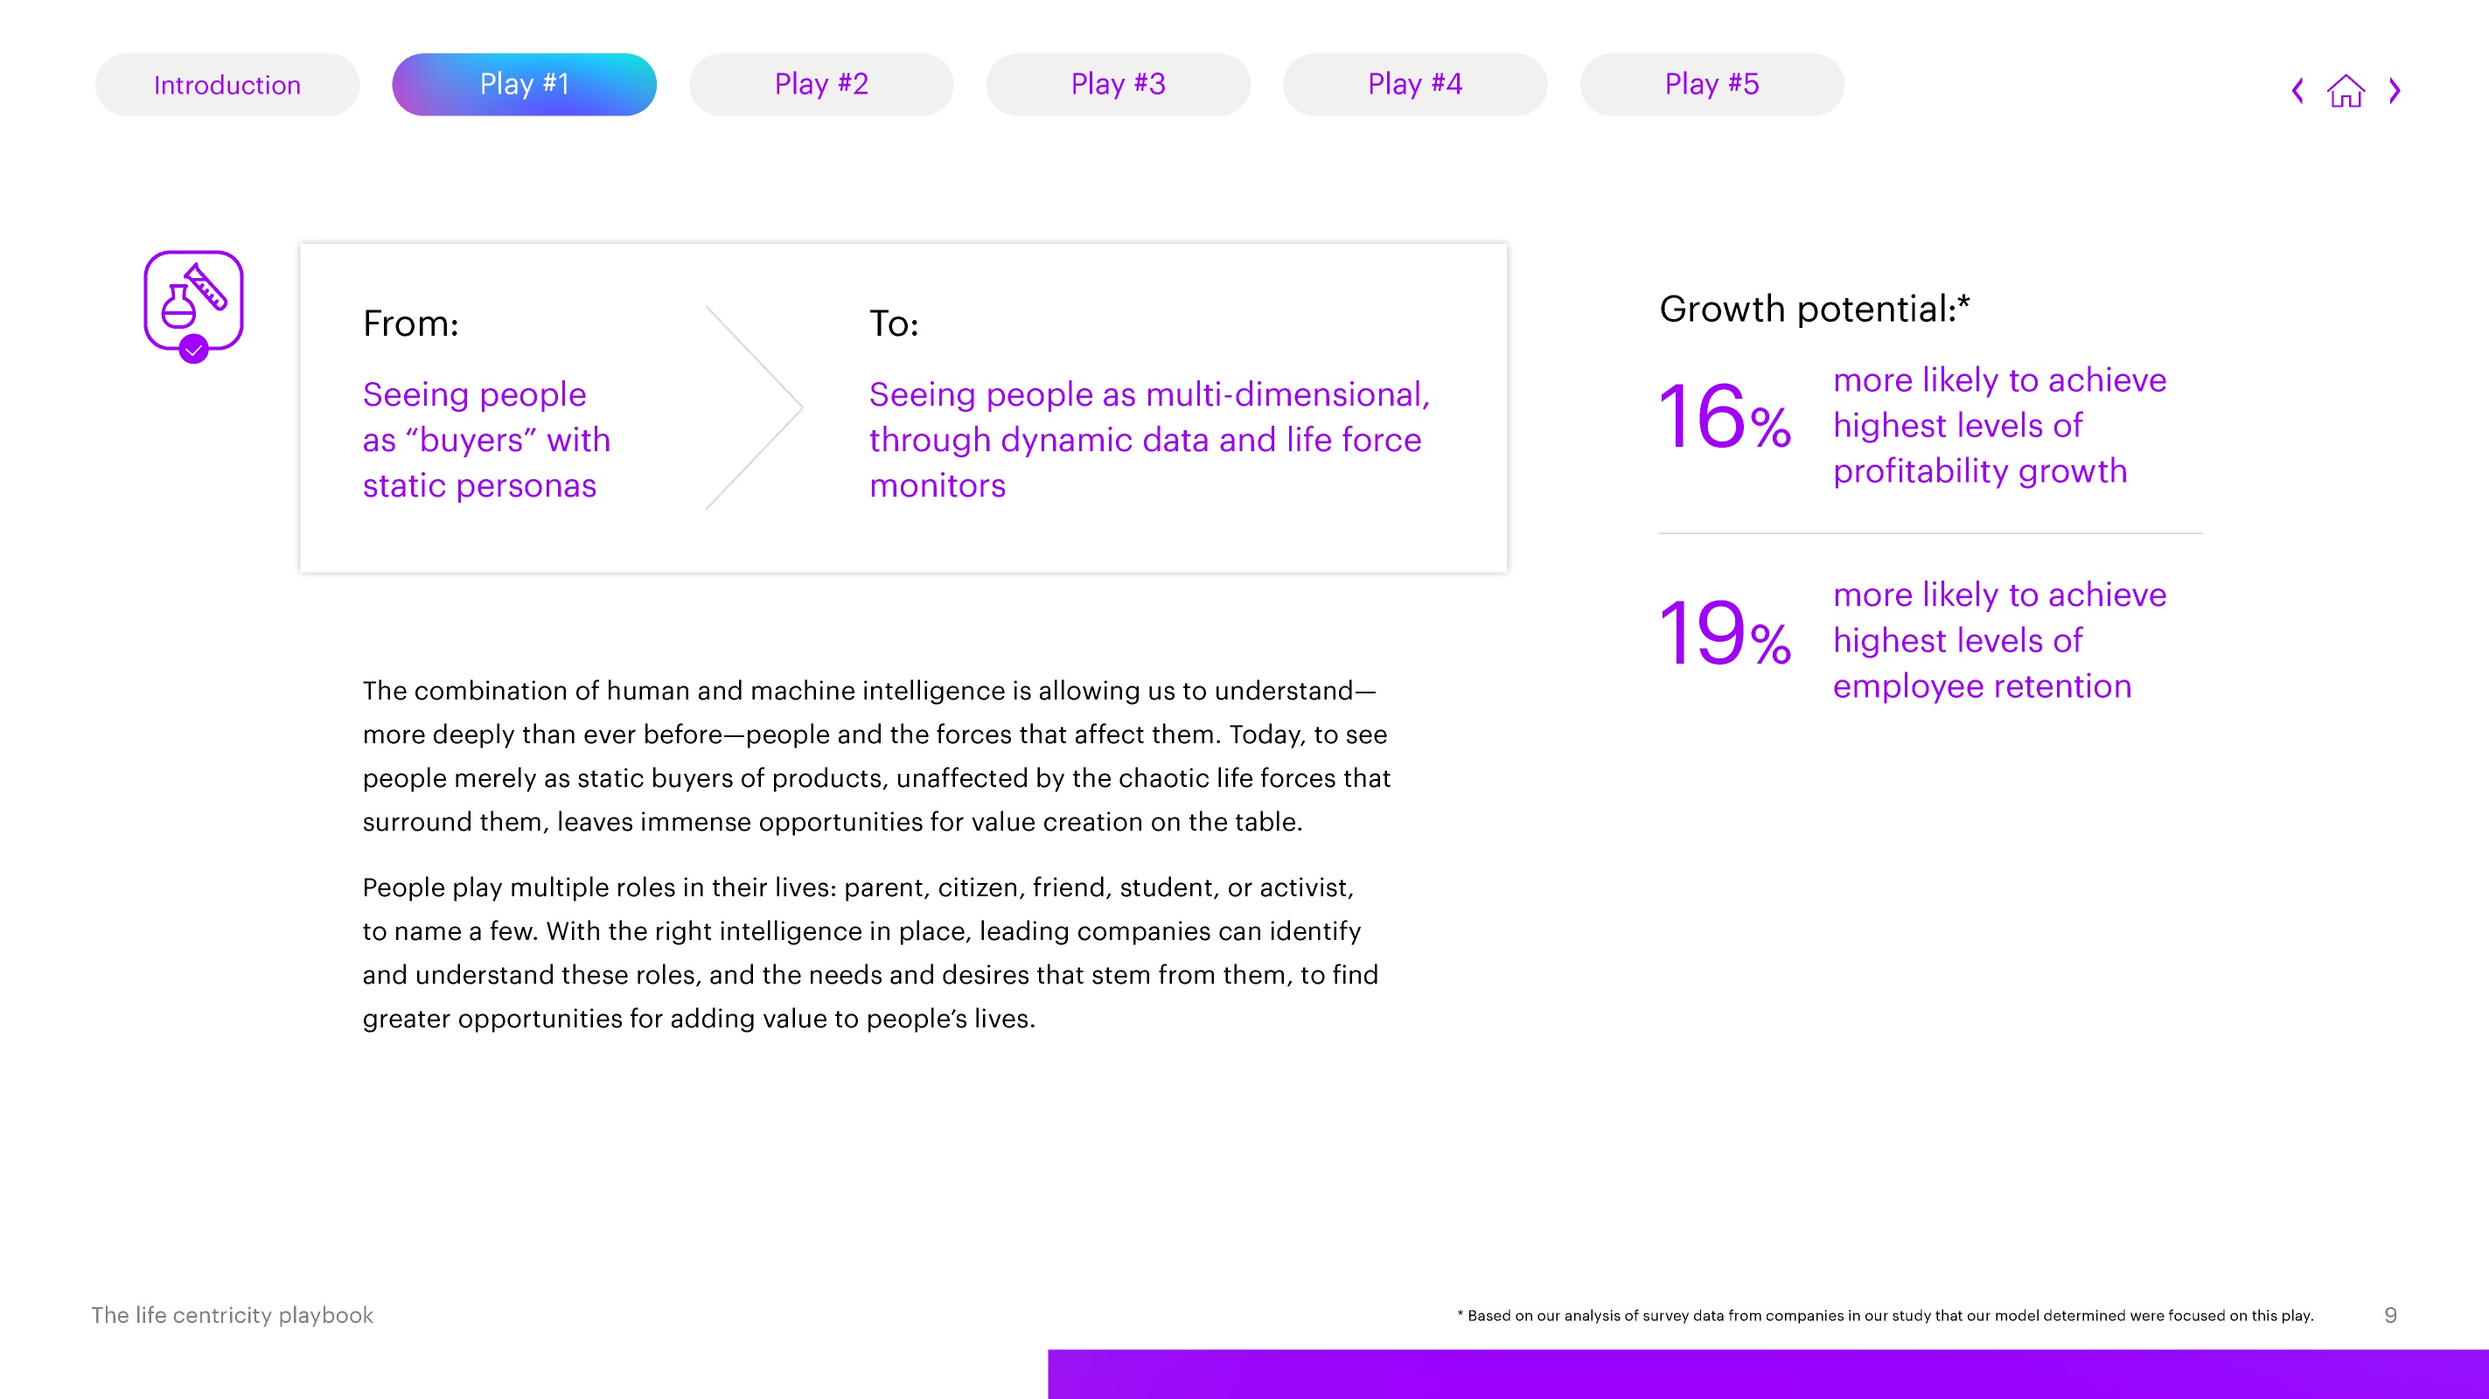Viewport: 2489px width, 1399px height.
Task: Click the previous page chevron
Action: (x=2297, y=91)
